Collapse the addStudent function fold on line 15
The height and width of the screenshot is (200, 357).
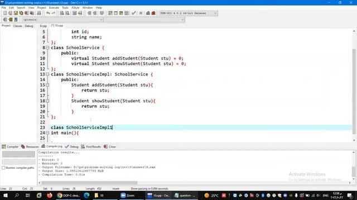click(47, 85)
